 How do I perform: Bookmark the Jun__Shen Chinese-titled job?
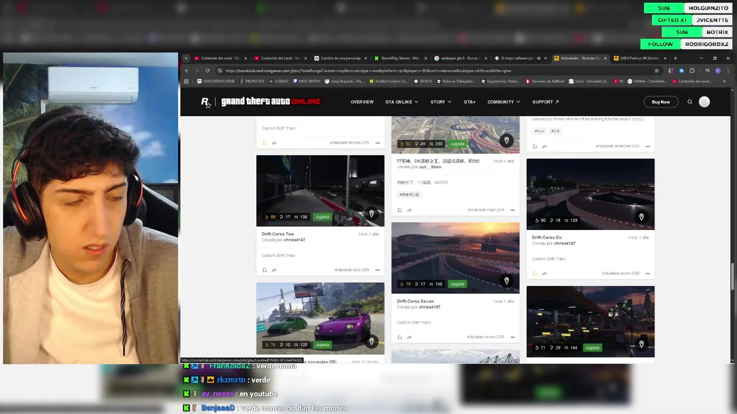click(400, 210)
